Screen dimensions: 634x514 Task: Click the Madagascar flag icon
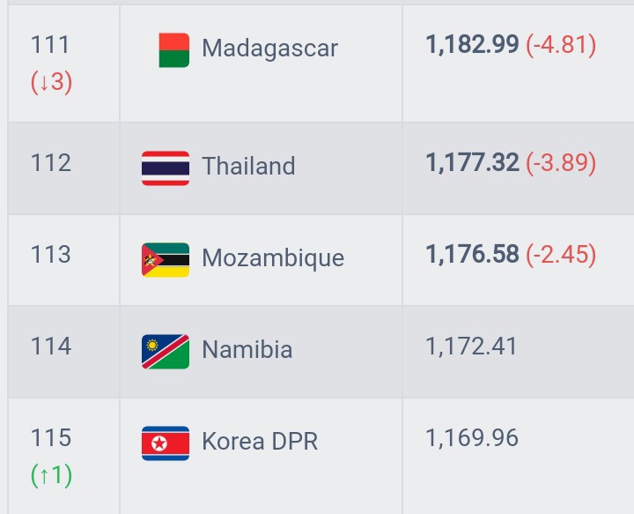click(x=173, y=50)
